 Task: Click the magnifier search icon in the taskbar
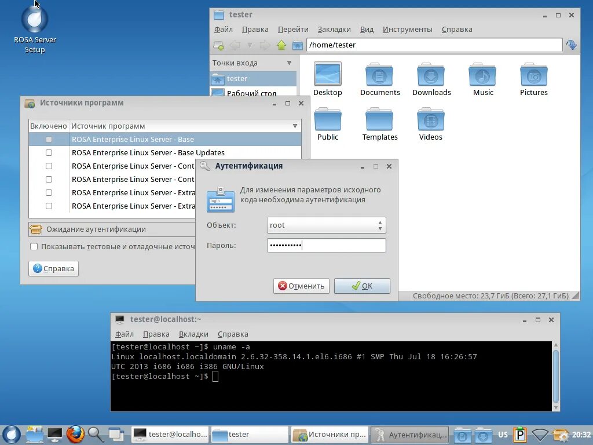click(x=96, y=435)
